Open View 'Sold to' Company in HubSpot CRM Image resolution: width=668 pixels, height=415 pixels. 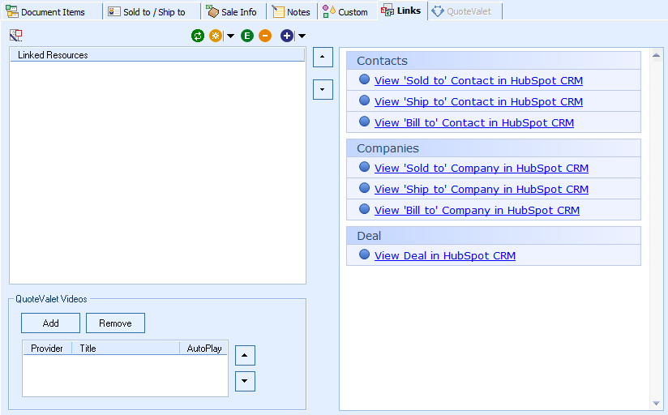point(482,169)
